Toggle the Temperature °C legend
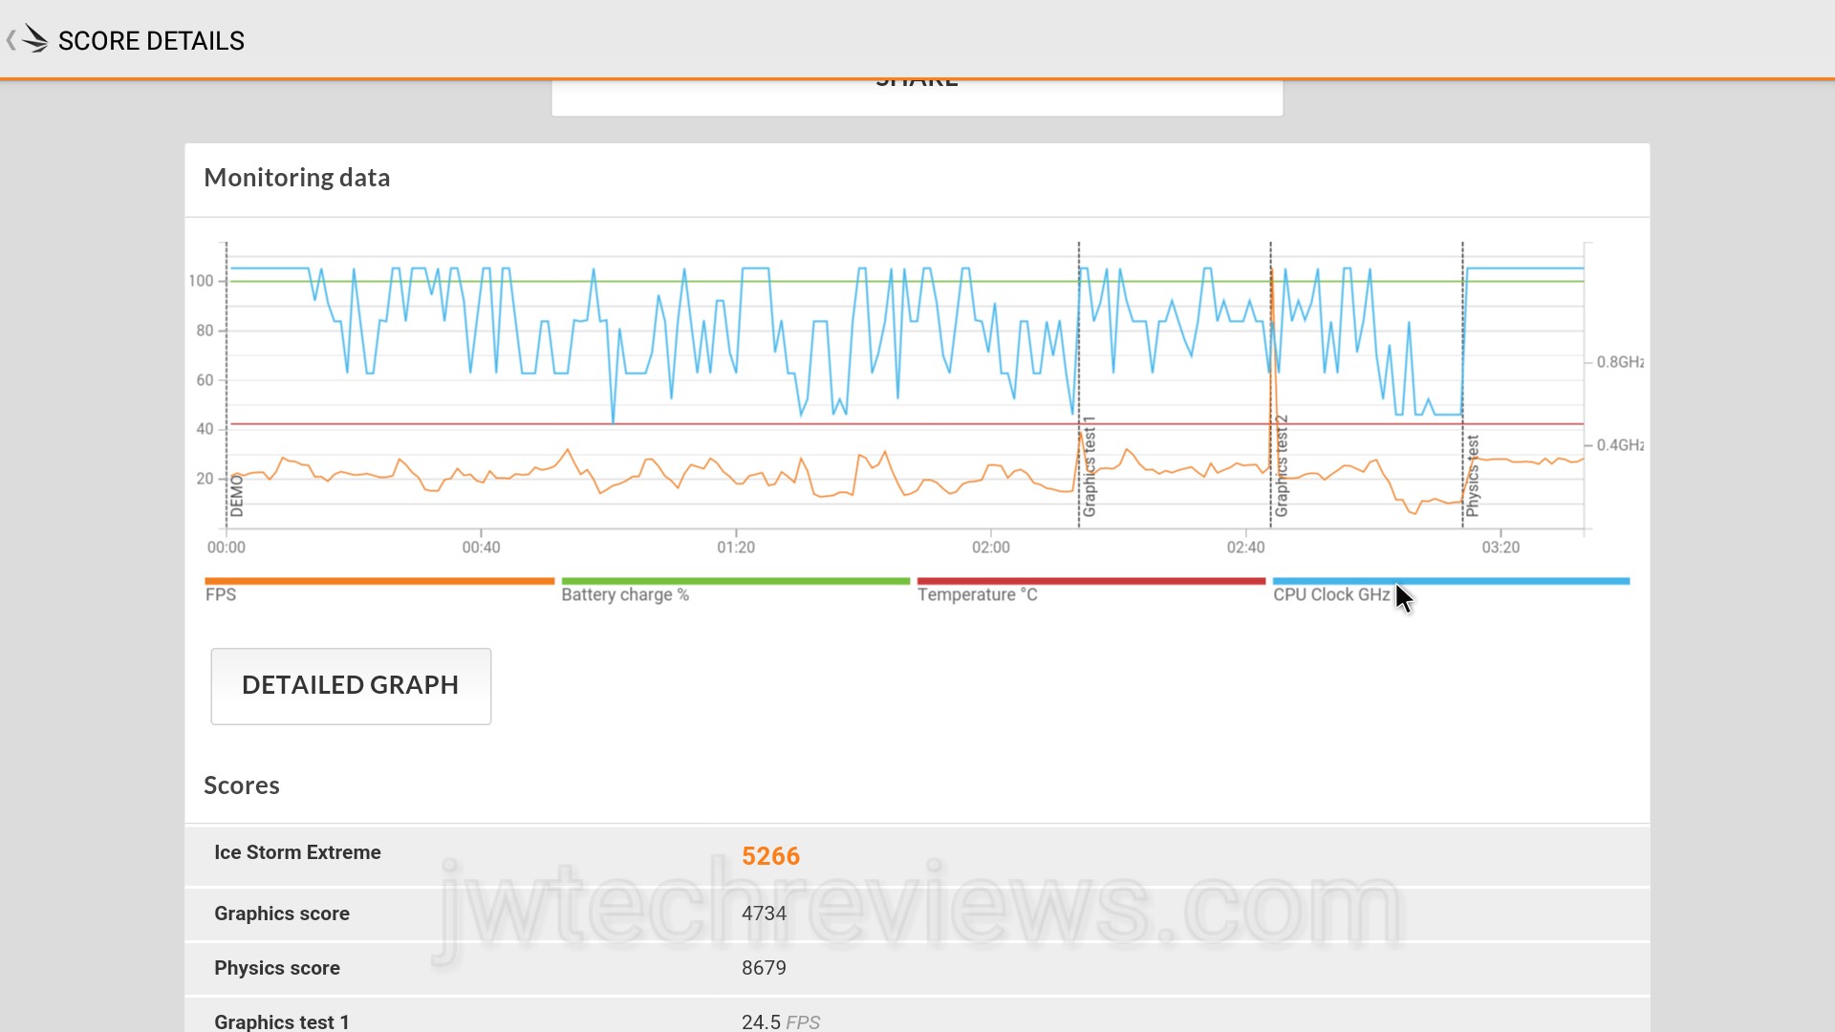The width and height of the screenshot is (1835, 1032). coord(977,594)
